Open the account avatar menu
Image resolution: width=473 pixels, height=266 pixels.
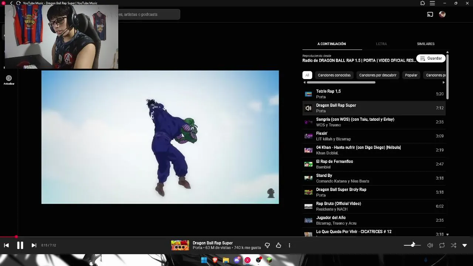tap(442, 14)
